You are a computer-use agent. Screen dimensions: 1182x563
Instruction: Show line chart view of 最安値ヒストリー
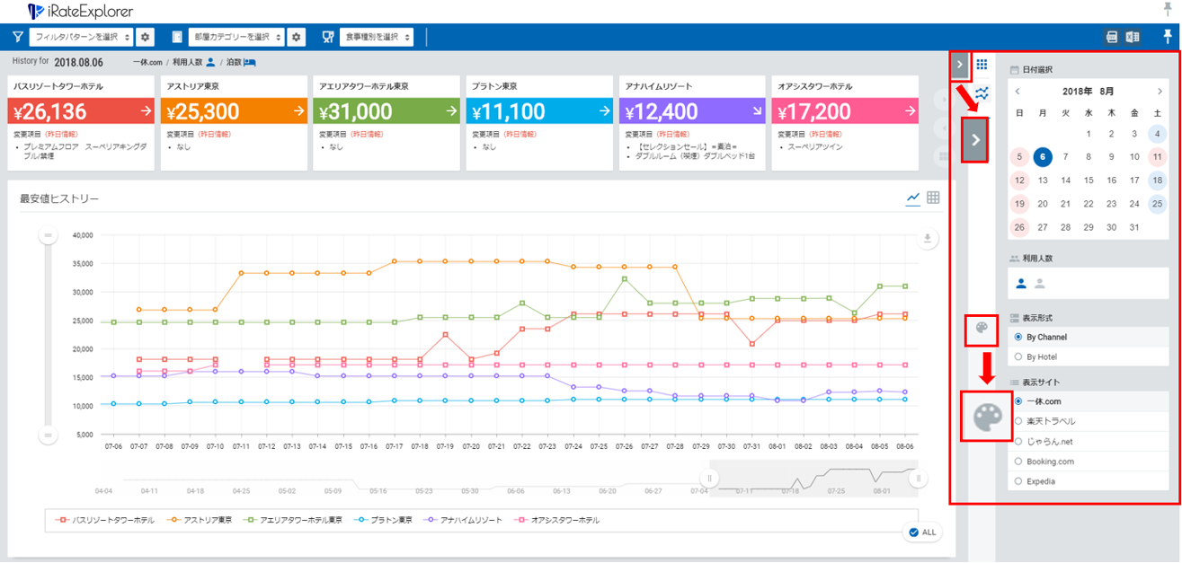point(913,198)
